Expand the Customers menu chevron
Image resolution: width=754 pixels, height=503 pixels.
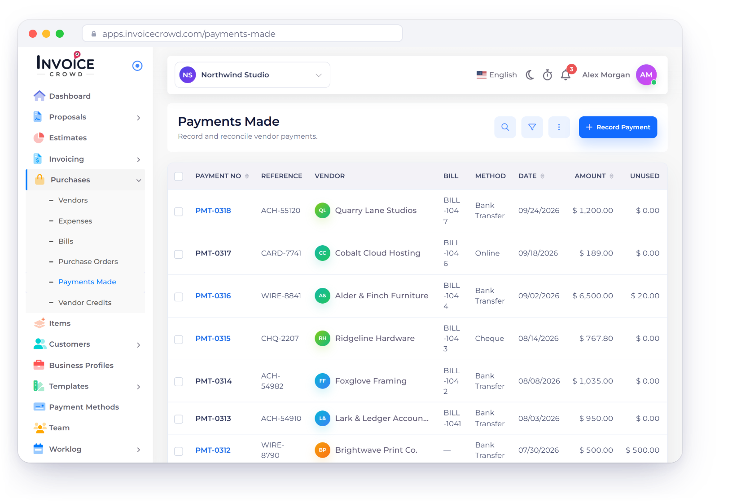click(139, 345)
